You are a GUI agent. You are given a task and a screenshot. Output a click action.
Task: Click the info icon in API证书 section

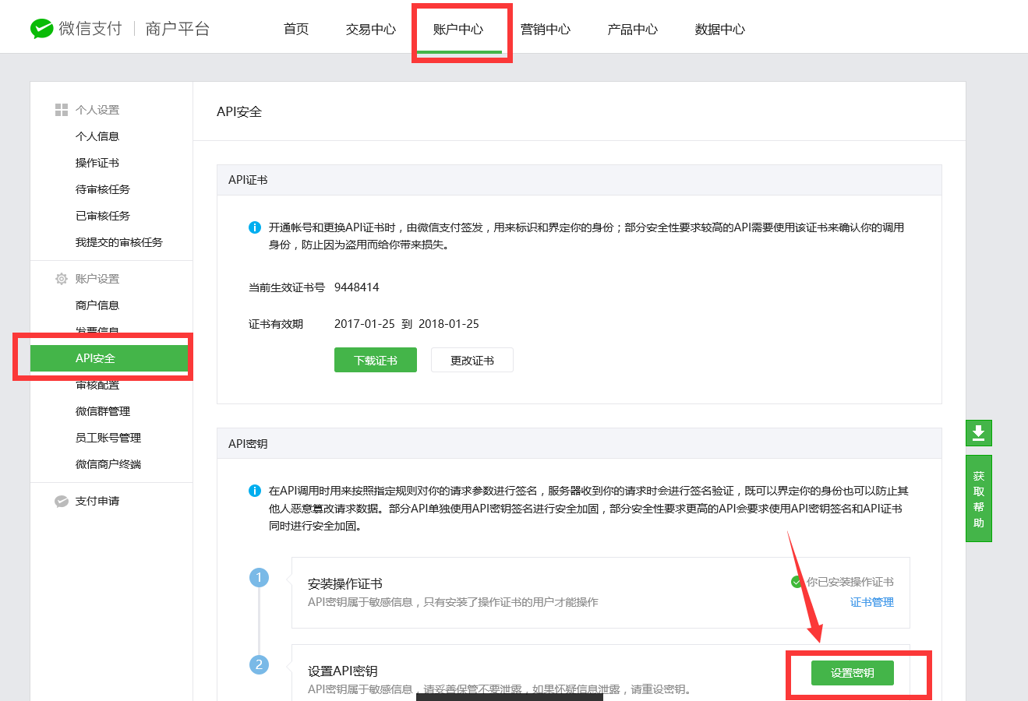click(x=254, y=227)
